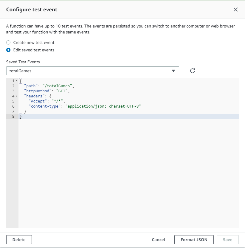Click the "Accept" header key

pyautogui.click(x=38, y=101)
